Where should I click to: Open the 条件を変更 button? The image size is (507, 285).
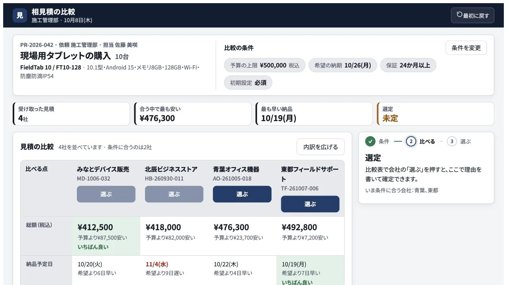click(x=466, y=48)
